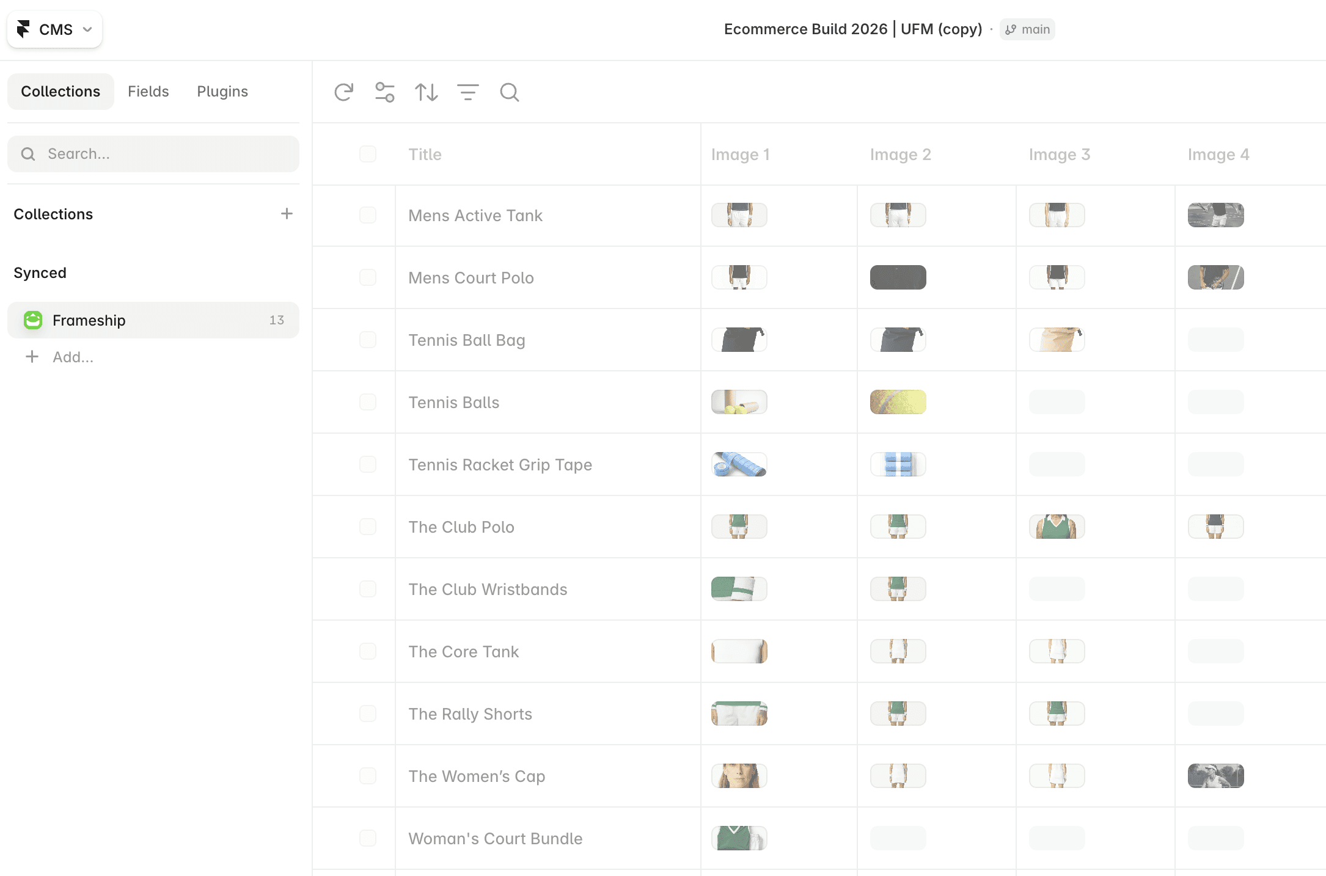Viewport: 1326px width, 876px height.
Task: Open The Rally Shorts title cell
Action: pos(548,714)
